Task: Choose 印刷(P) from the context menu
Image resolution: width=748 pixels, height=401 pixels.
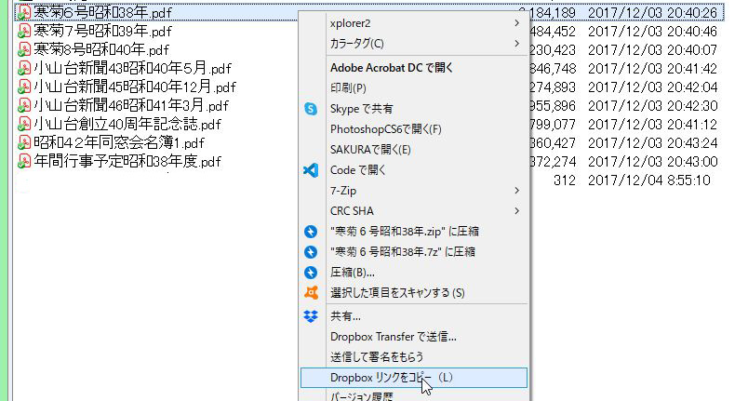Action: point(348,88)
